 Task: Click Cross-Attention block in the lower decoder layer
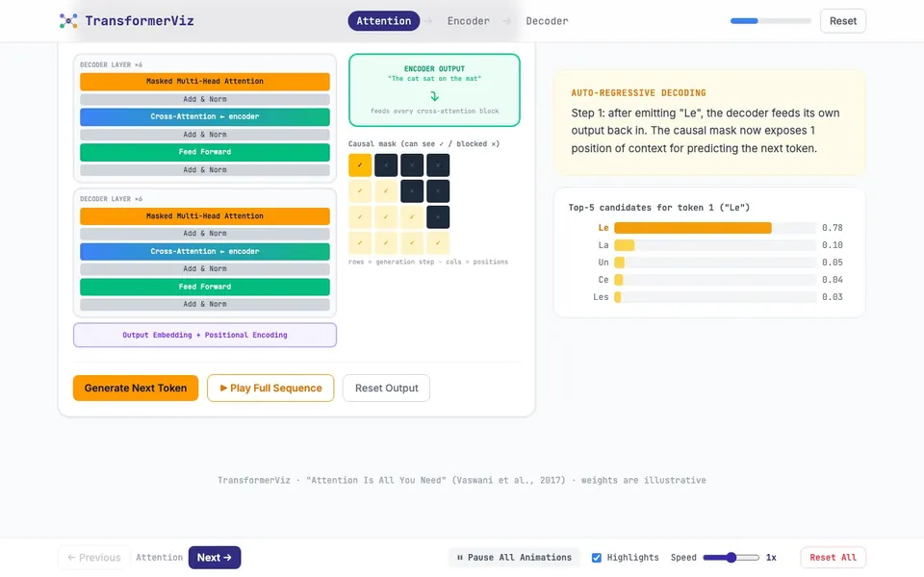click(205, 251)
